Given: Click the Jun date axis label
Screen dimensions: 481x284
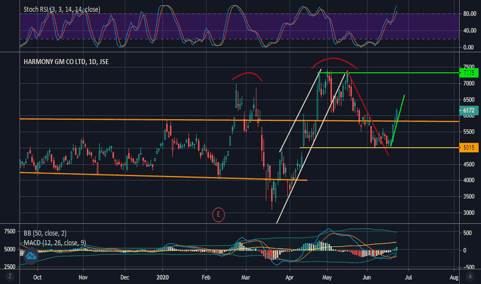Looking at the screenshot, I should pos(367,278).
